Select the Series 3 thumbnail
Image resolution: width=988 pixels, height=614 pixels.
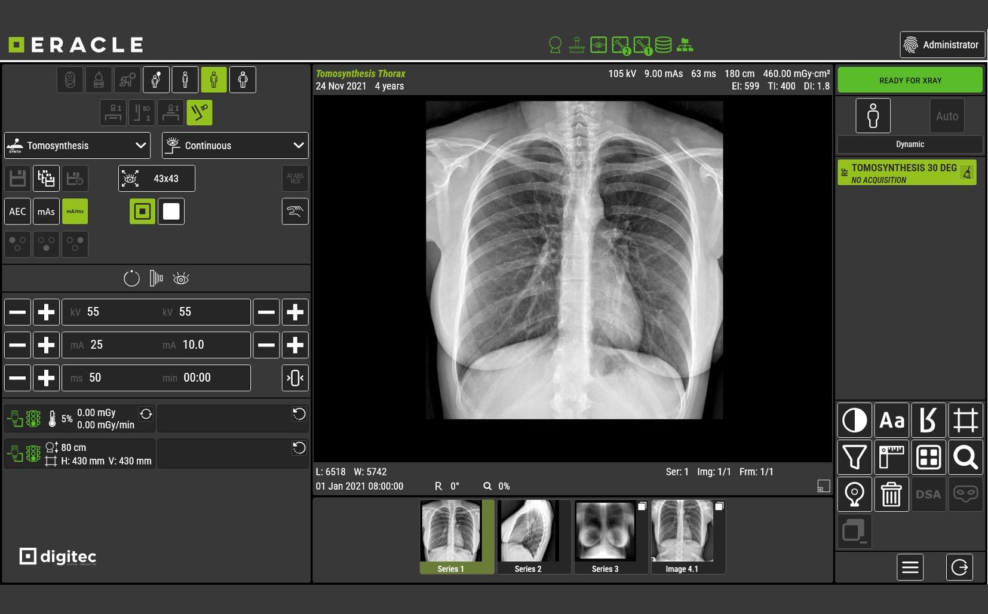point(611,537)
